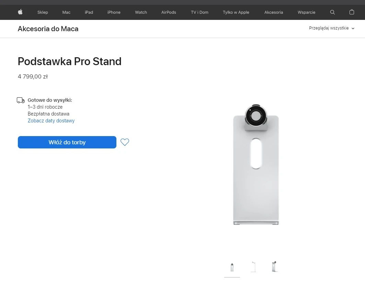Click the Apple logo in the navigation bar
Screen dimensions: 365x290
coord(20,12)
